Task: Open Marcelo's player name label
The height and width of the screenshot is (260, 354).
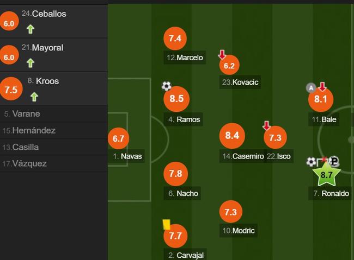Action: click(185, 58)
